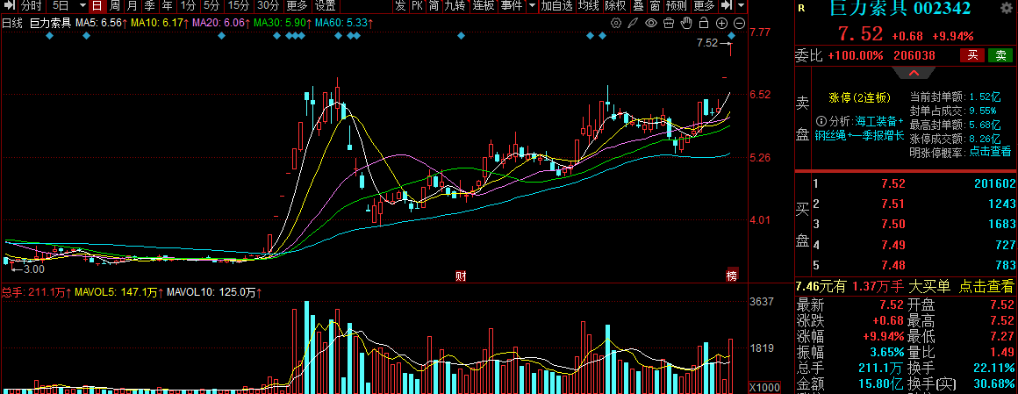Click the 窗 window button

click(x=655, y=6)
